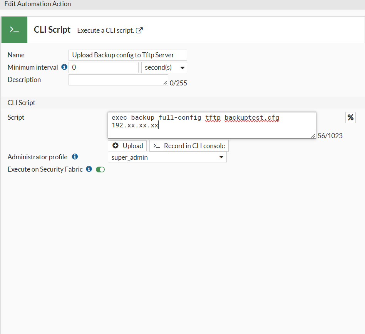Click the Upload script button

(x=127, y=146)
